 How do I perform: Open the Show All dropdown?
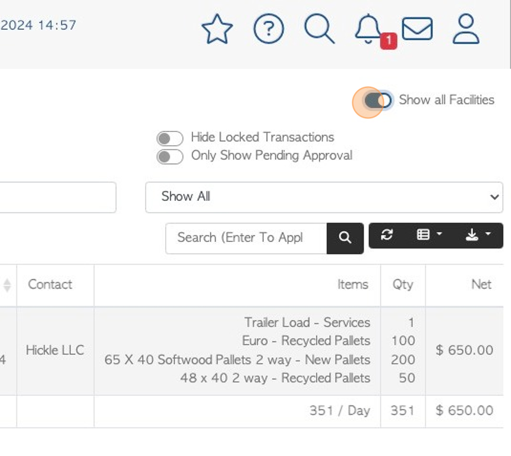324,197
